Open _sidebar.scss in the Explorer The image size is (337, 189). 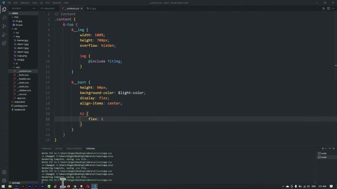pos(24,90)
